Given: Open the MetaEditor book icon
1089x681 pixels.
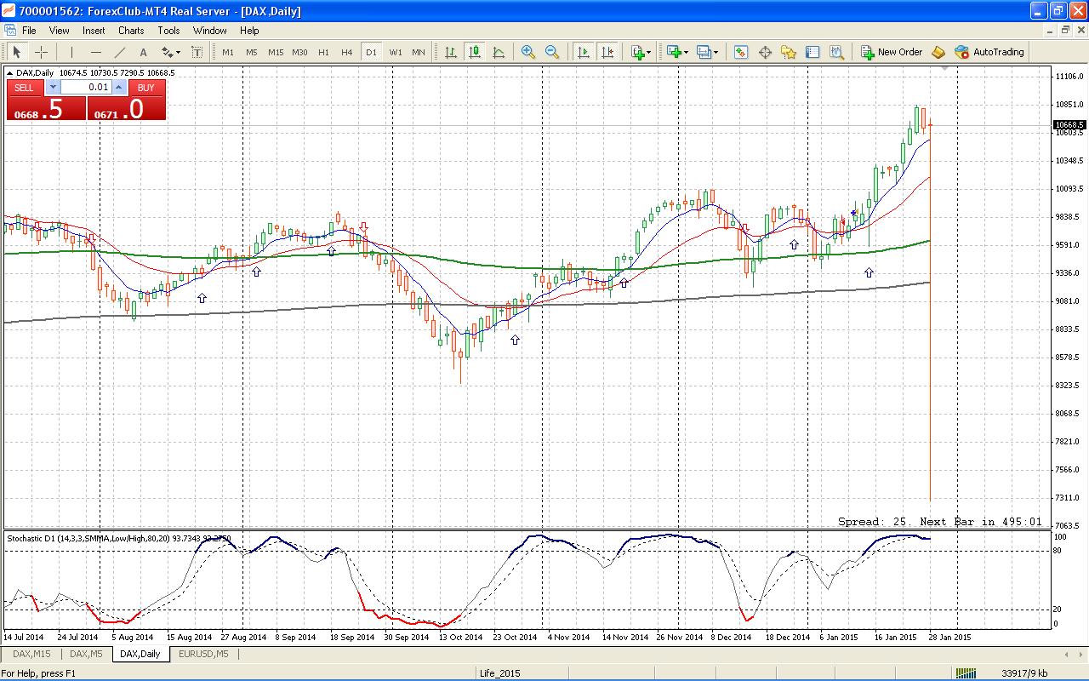Looking at the screenshot, I should click(x=938, y=52).
